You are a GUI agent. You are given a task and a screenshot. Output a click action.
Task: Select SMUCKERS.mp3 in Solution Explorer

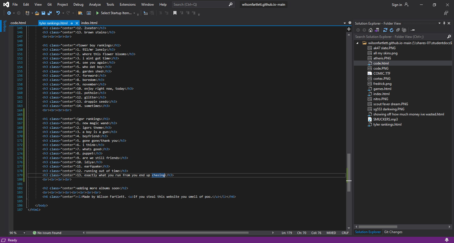(385, 119)
